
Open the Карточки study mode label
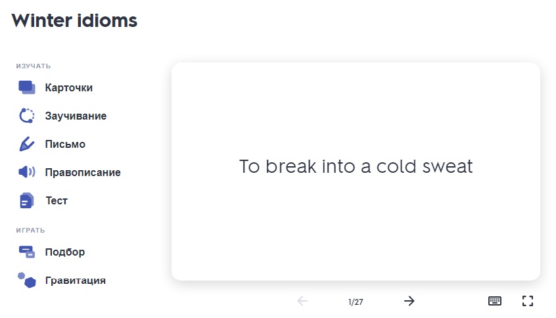[x=69, y=87]
